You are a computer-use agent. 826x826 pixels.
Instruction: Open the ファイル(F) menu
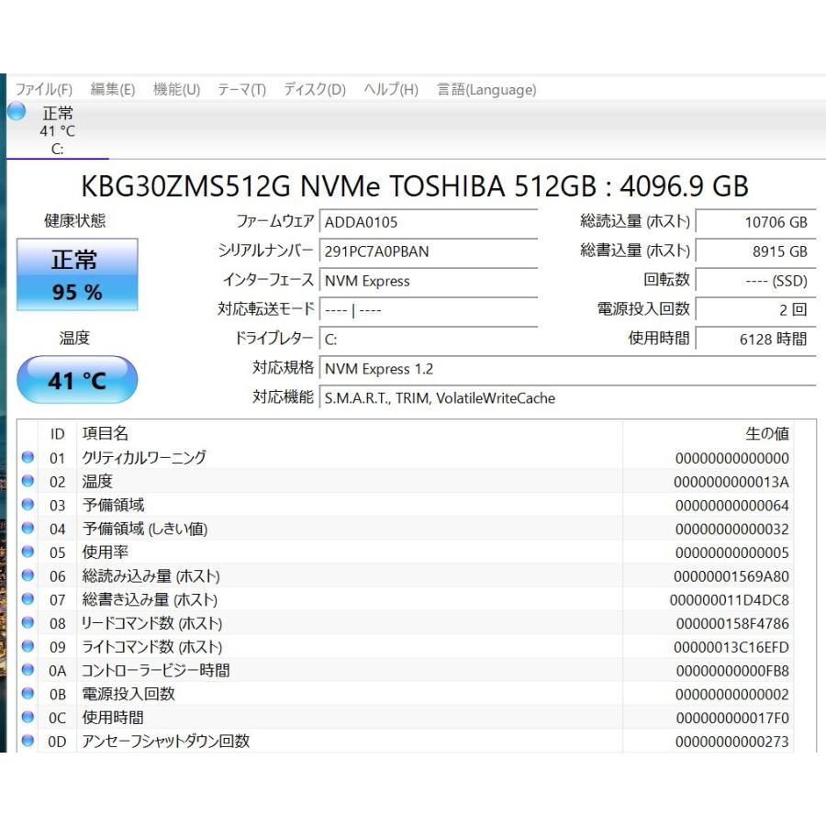[43, 90]
